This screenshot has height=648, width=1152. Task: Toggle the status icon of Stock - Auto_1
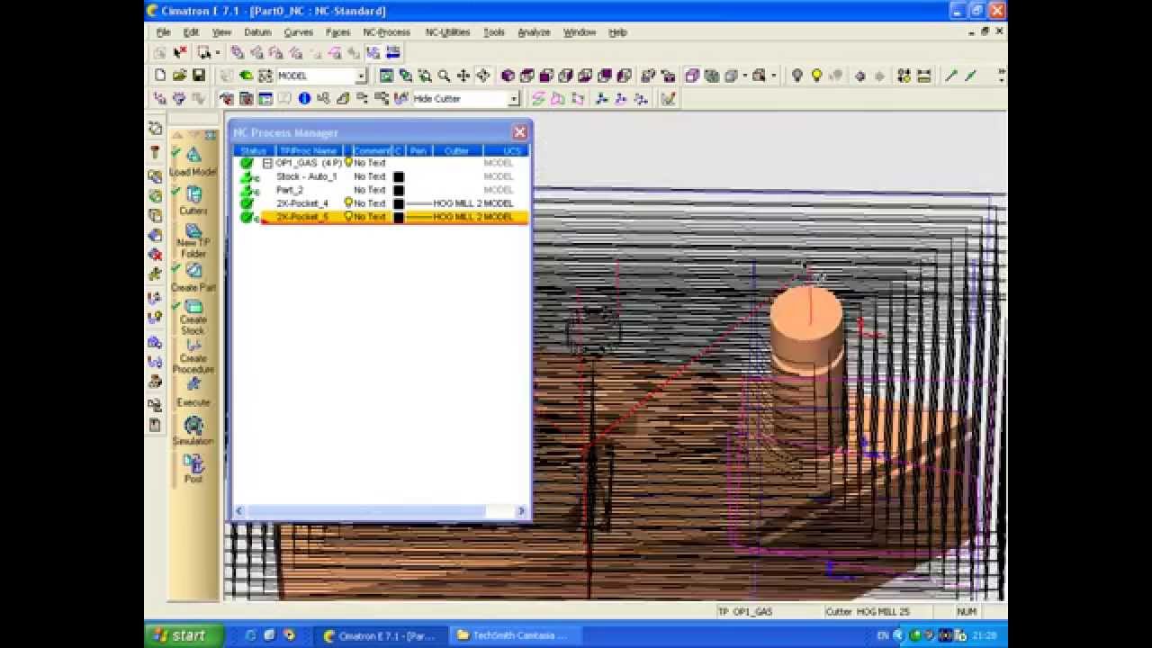[x=248, y=176]
